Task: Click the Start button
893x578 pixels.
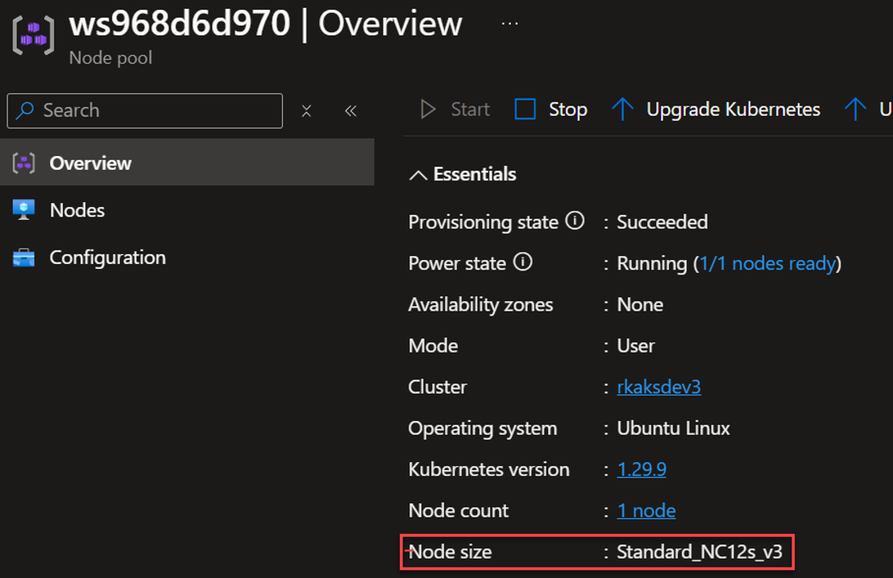Action: (x=456, y=109)
